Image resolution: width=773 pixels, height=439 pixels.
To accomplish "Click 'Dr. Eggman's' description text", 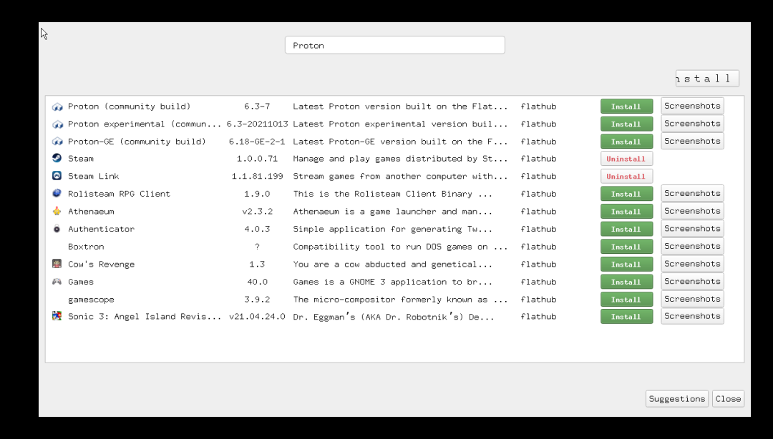I will pos(394,317).
